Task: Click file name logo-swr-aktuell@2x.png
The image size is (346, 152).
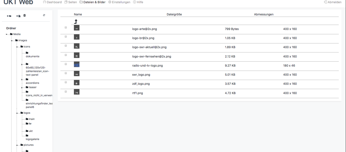Action: point(149,47)
